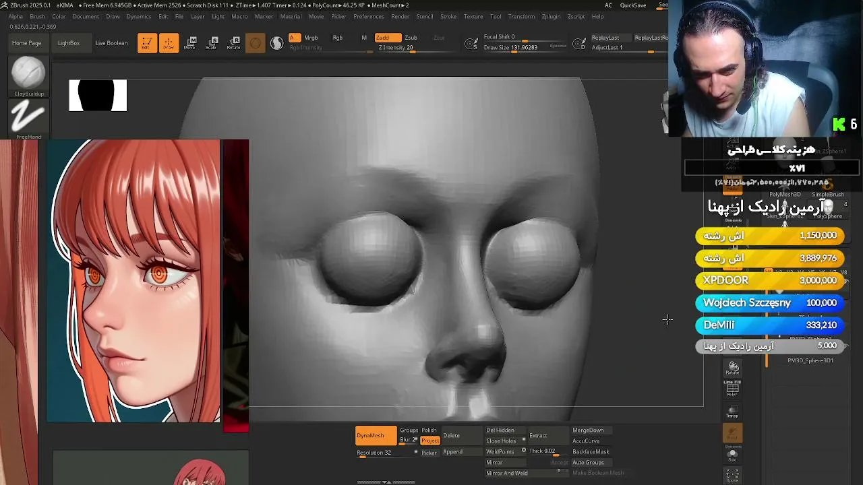Open the Dynamics menu

[x=139, y=16]
